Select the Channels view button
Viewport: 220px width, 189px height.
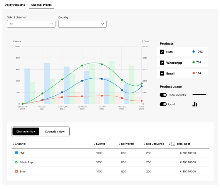26,131
